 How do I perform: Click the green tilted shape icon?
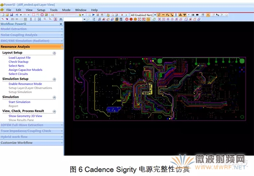154,19
